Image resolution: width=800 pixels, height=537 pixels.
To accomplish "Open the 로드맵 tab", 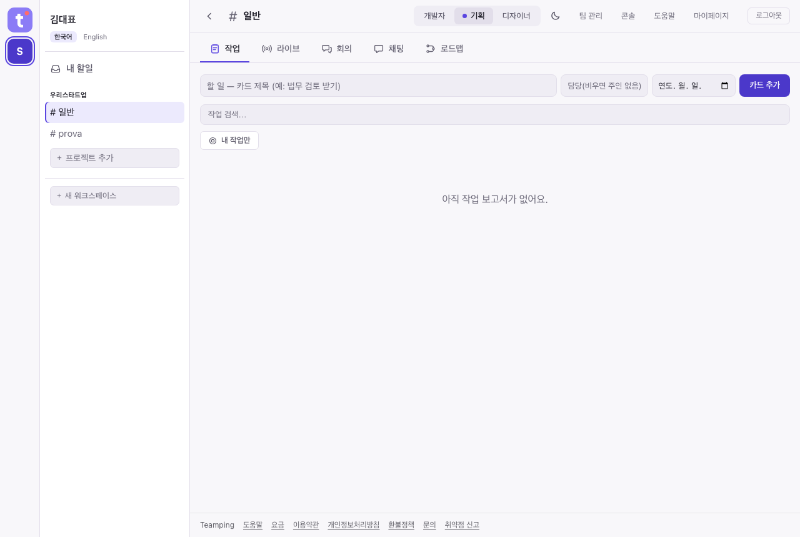I will click(444, 49).
